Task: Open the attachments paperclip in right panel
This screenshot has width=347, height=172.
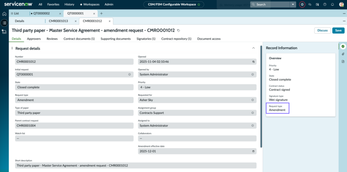Action: click(x=343, y=54)
